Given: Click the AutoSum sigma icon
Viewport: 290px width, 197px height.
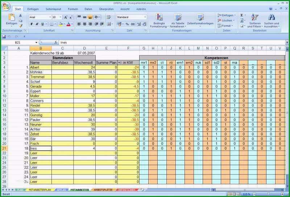Looking at the screenshot, I should [242, 15].
